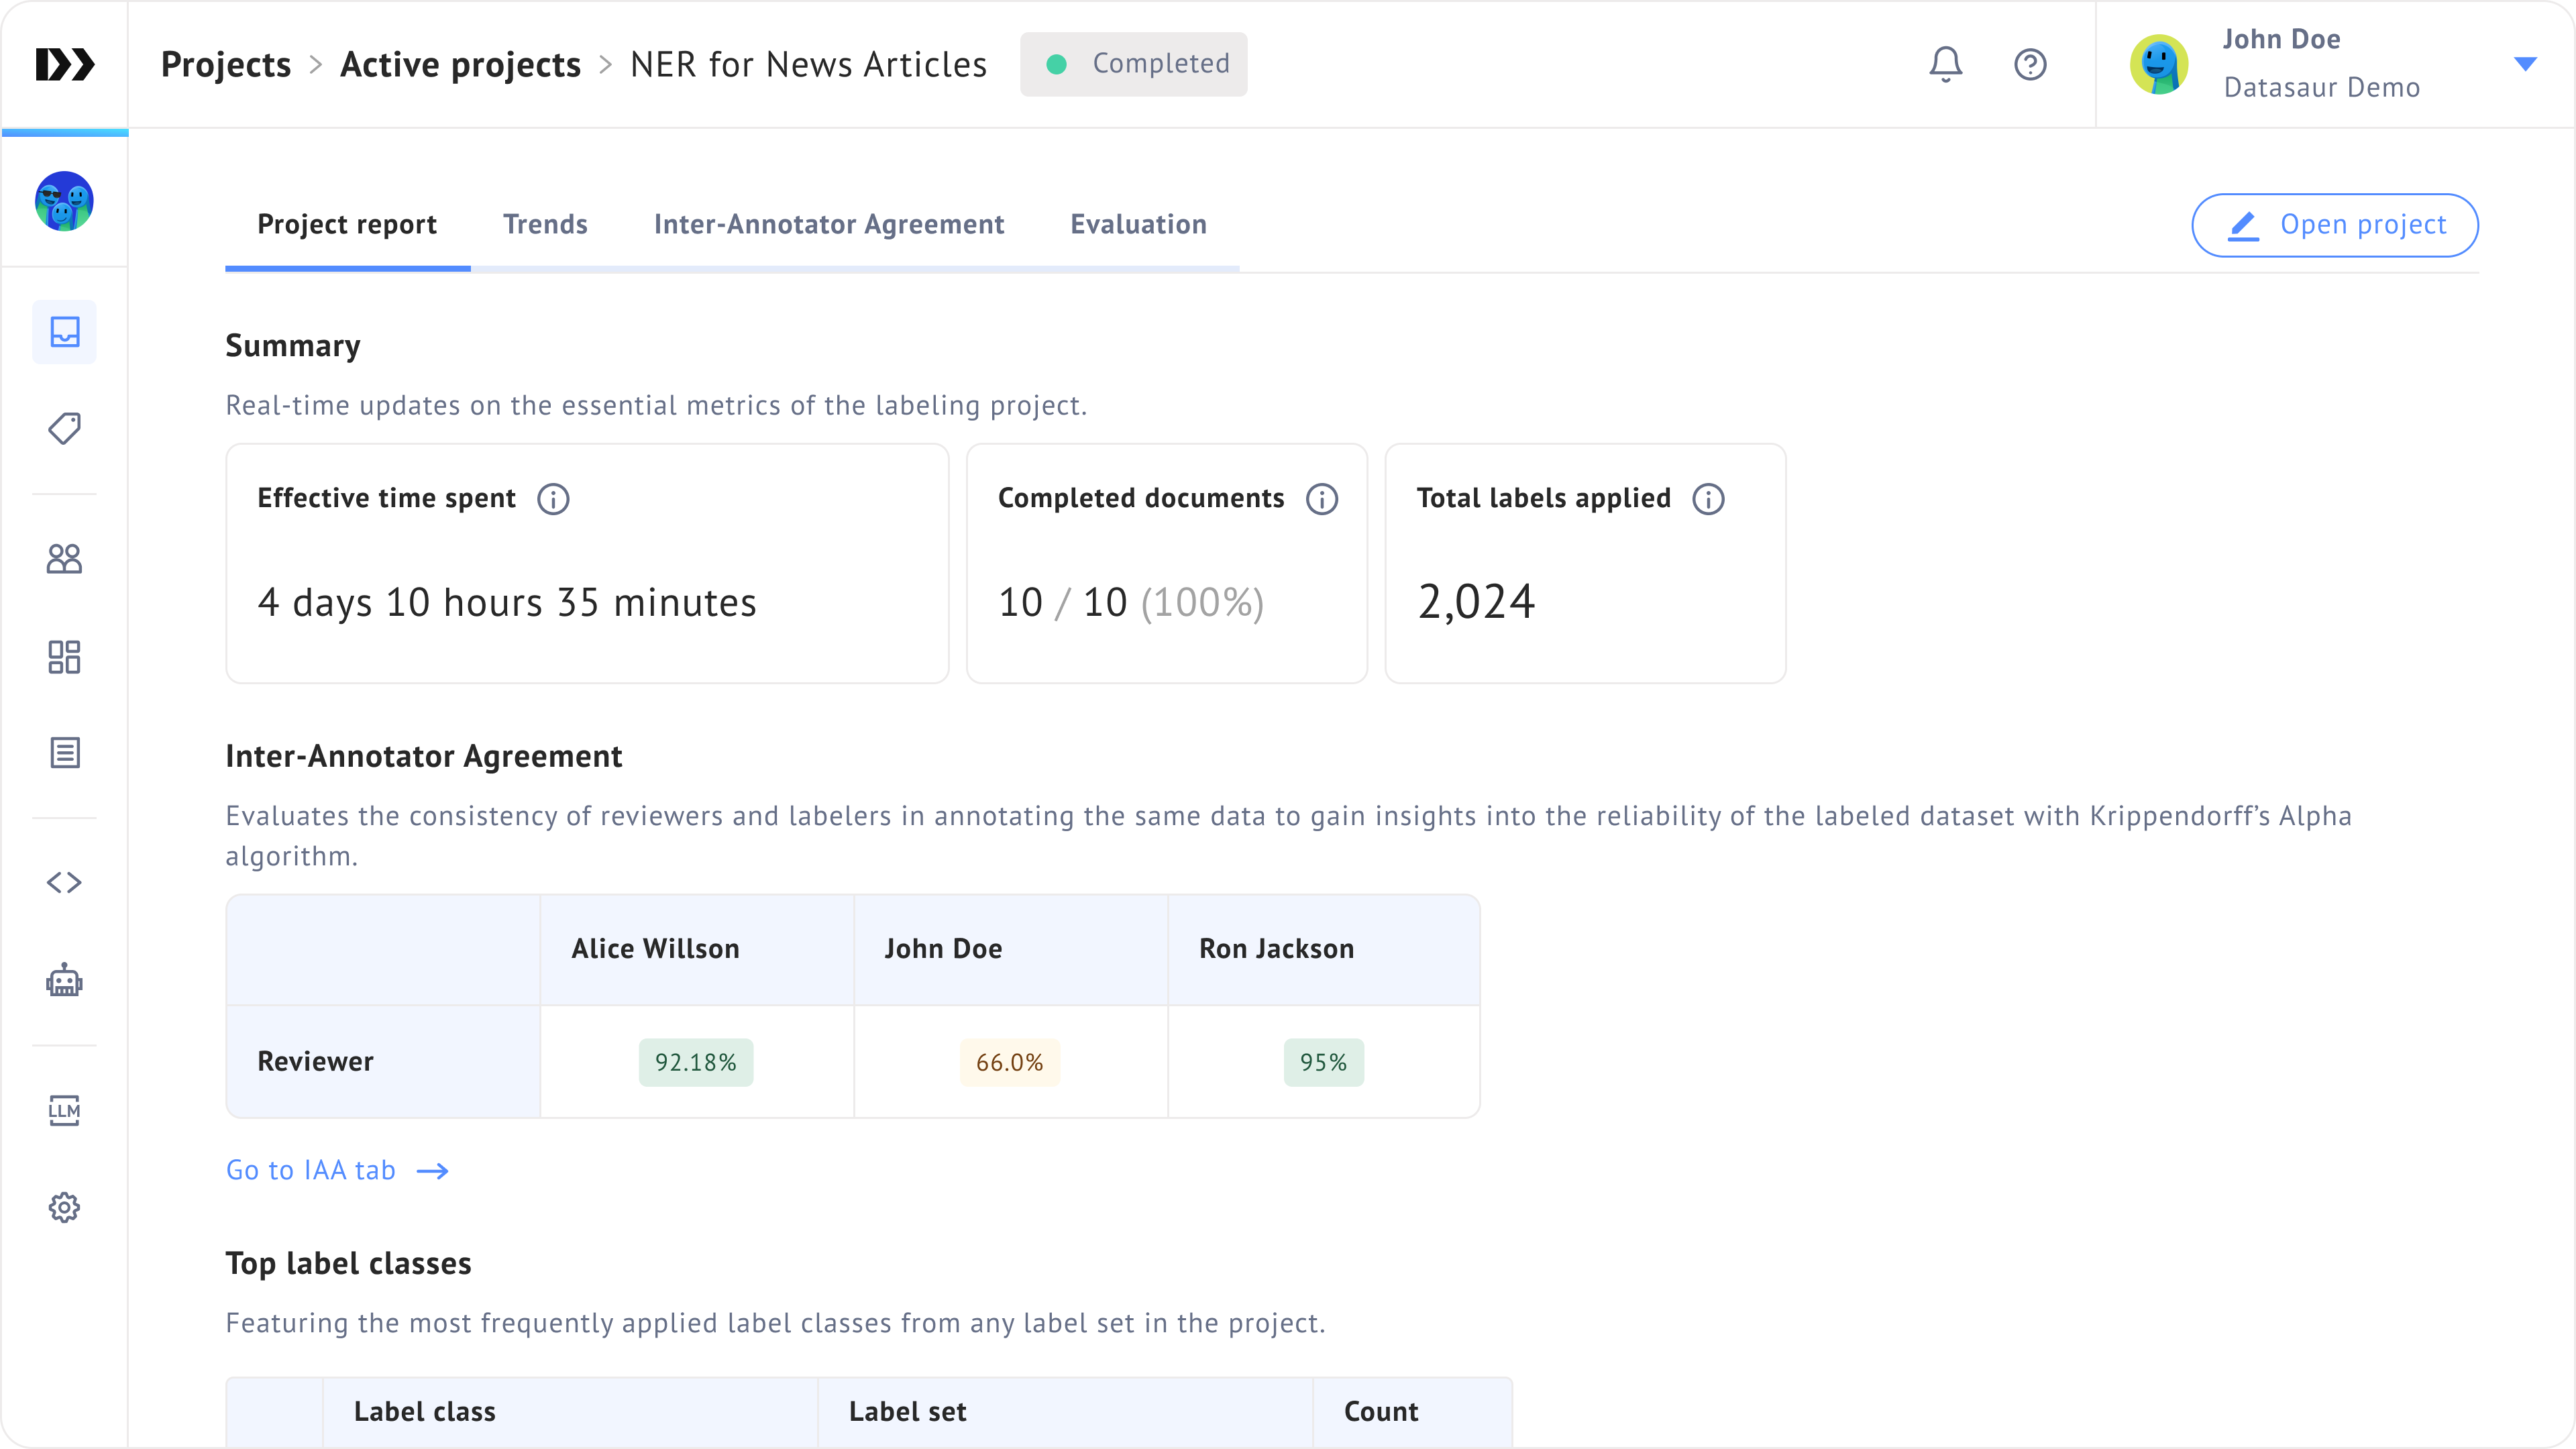This screenshot has height=1449, width=2576.
Task: Open the projects inbox sidebar icon
Action: pos(65,332)
